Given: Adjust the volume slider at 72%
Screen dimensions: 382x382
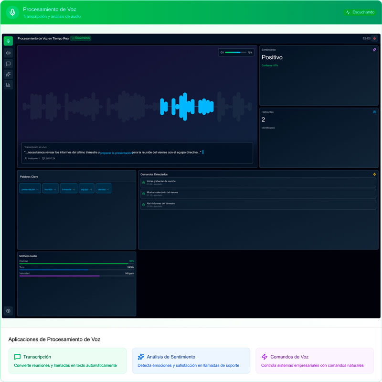Looking at the screenshot, I should pos(235,53).
